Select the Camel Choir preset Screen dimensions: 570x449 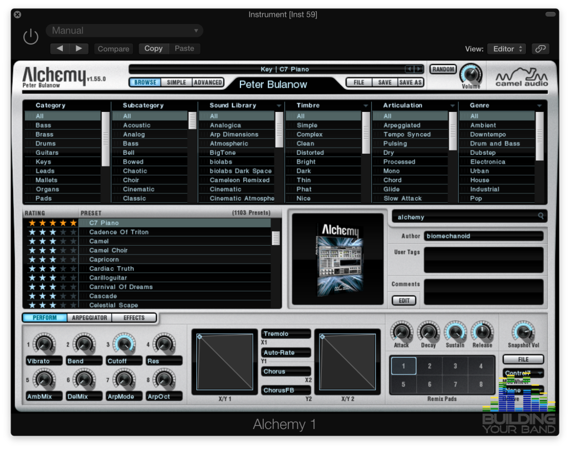click(x=174, y=250)
